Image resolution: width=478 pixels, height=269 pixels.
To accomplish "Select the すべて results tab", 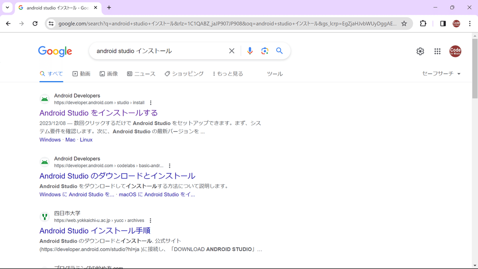I will [x=51, y=74].
